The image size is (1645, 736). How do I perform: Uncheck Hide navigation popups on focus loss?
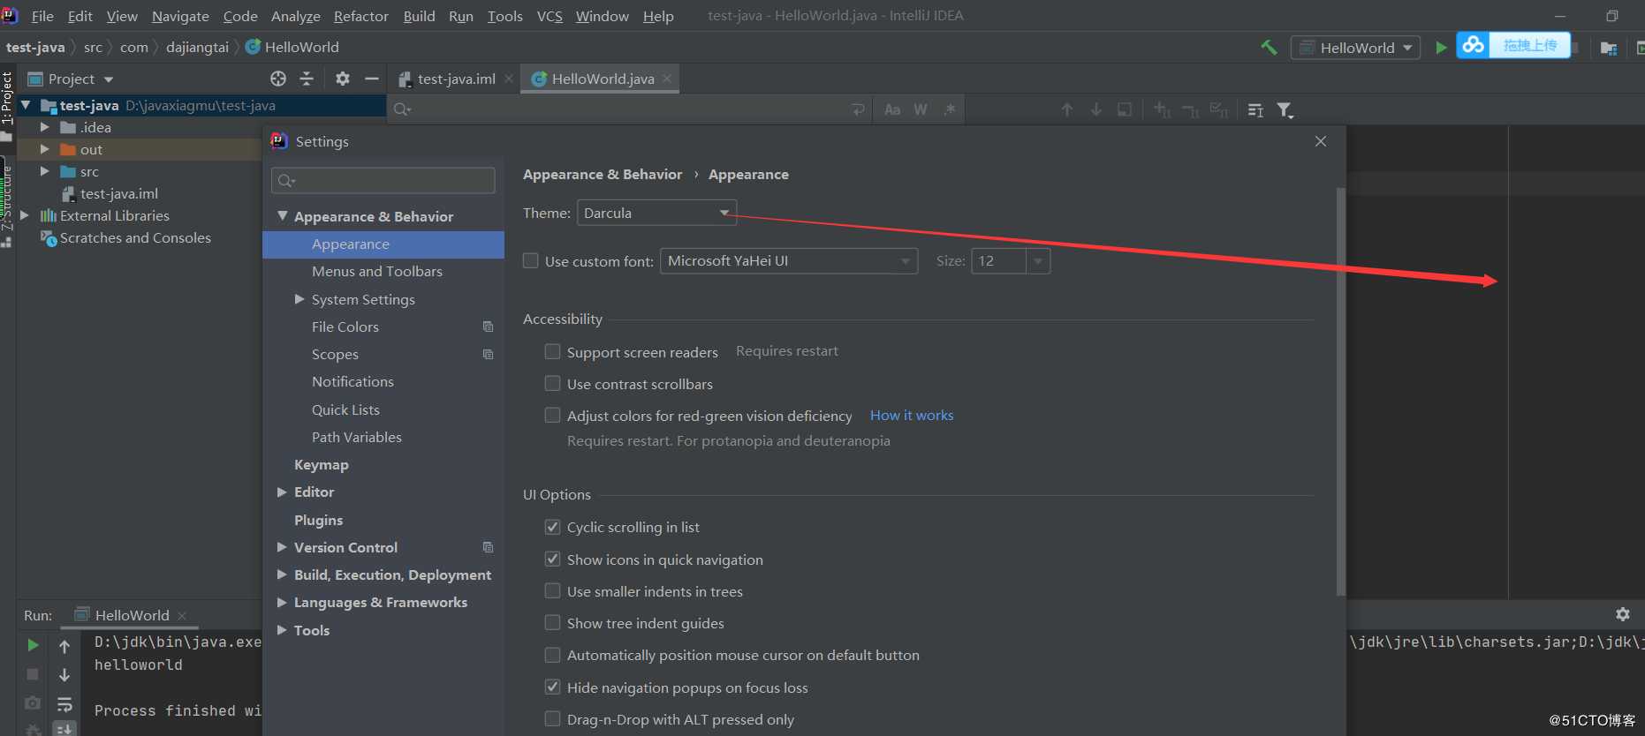[x=553, y=687]
